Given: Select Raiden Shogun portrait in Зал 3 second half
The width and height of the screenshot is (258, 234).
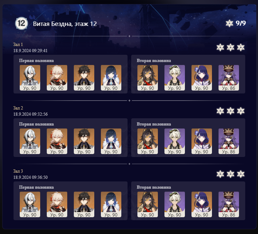Looking at the screenshot, I should (202, 204).
